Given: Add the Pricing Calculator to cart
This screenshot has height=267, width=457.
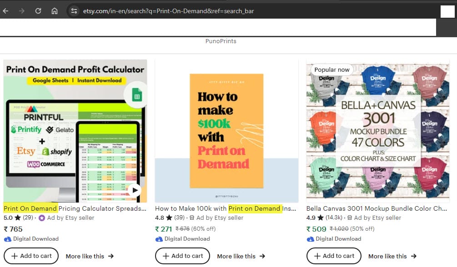Looking at the screenshot, I should pyautogui.click(x=31, y=256).
